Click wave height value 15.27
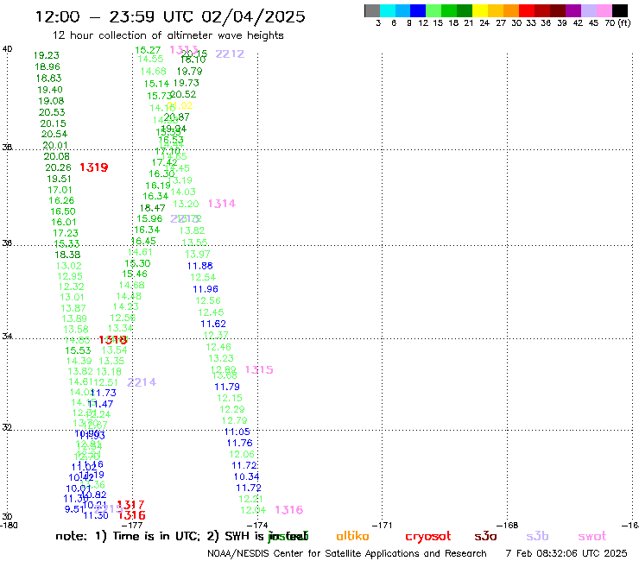 [148, 50]
